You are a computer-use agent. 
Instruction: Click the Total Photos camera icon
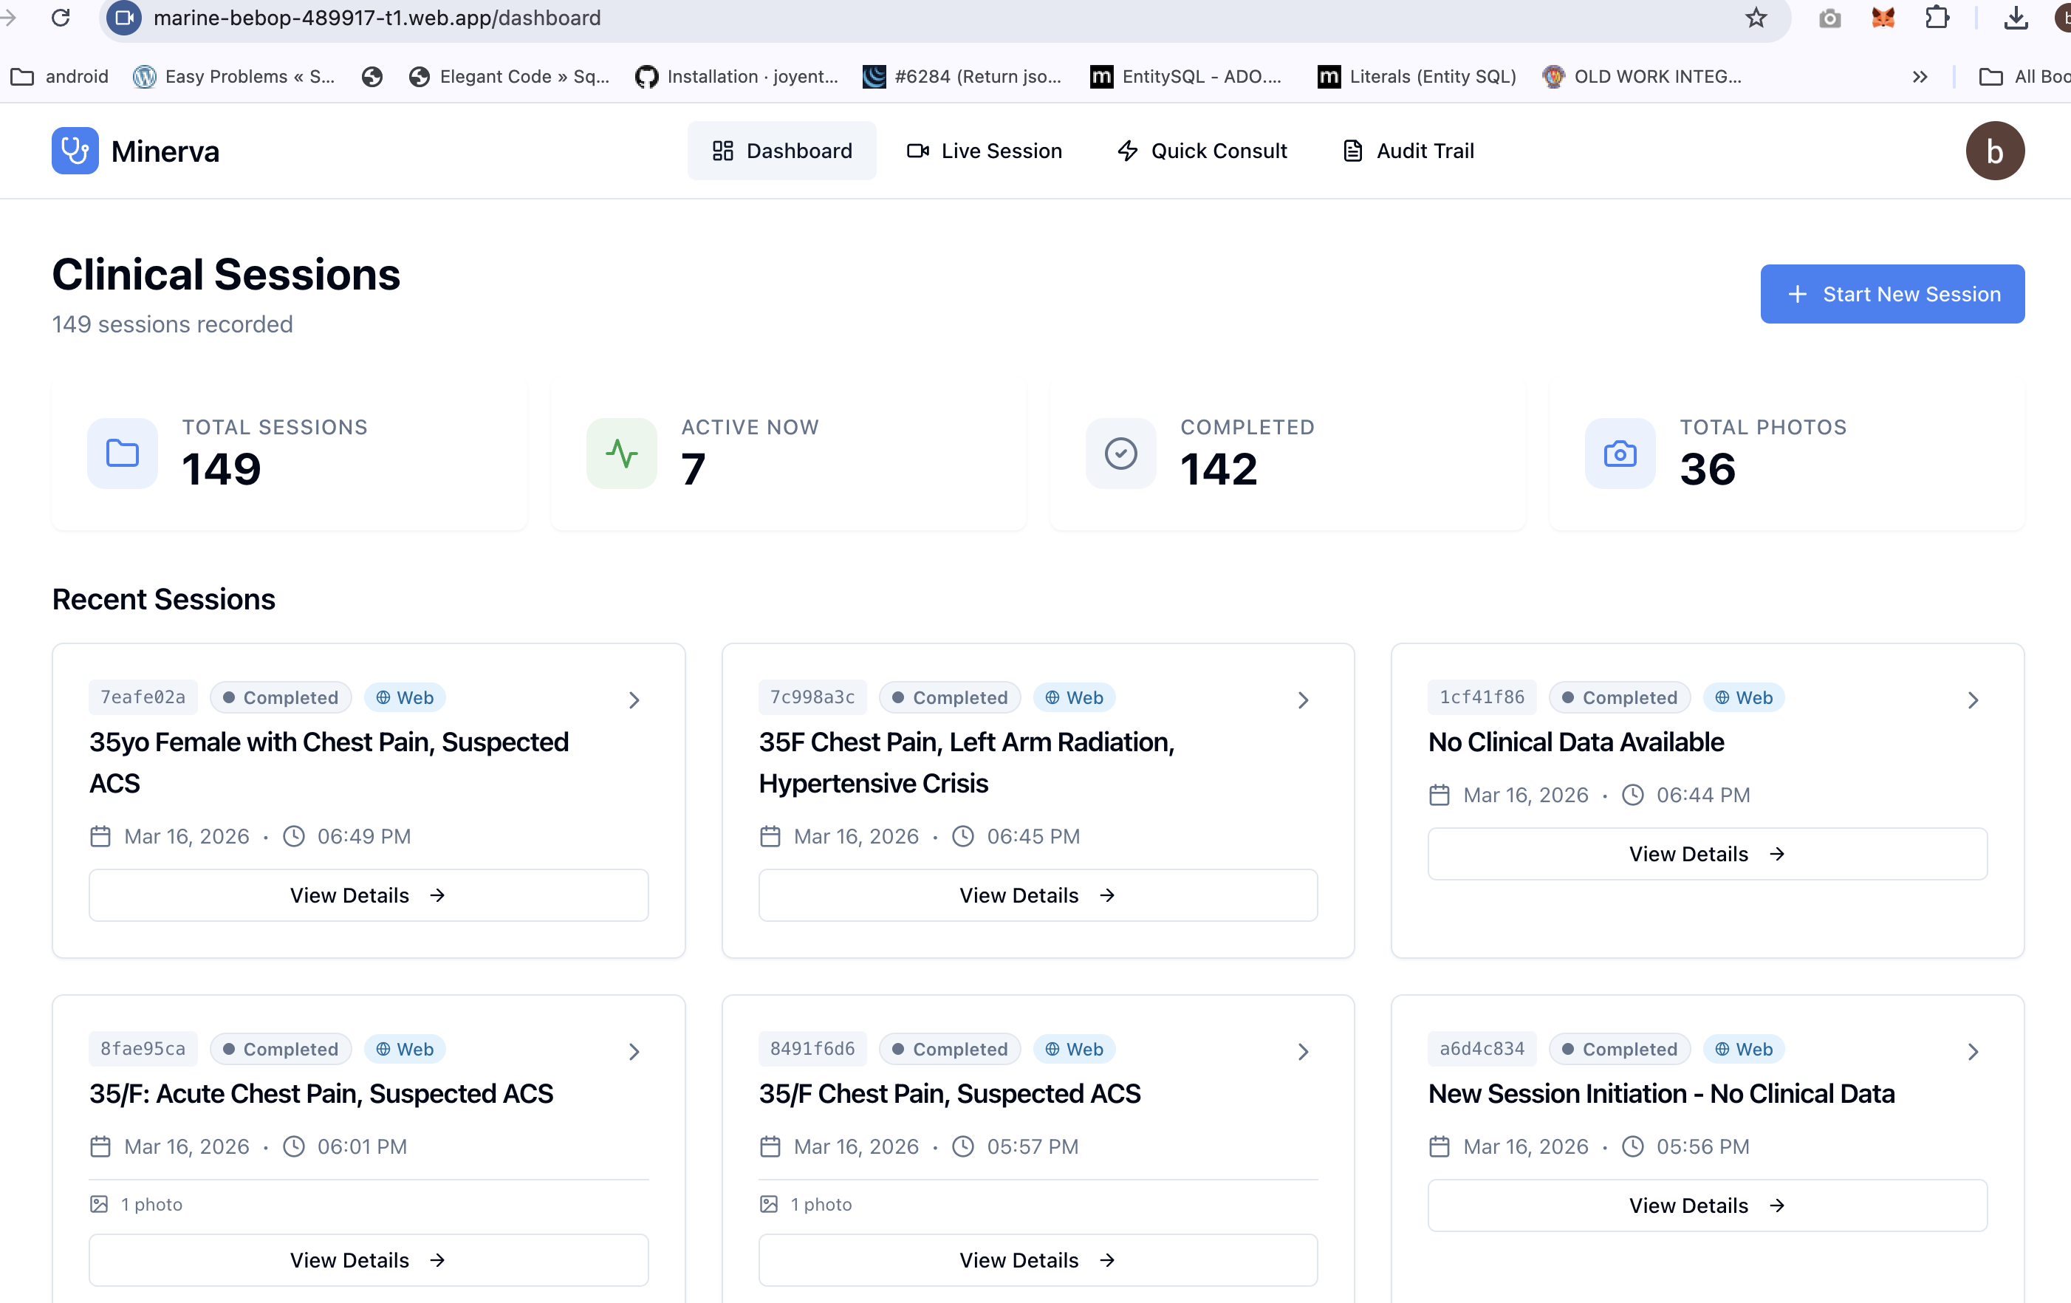point(1620,454)
